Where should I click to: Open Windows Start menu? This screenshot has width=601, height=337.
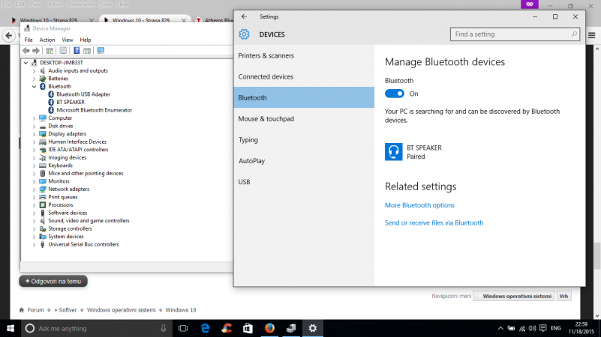pos(11,328)
